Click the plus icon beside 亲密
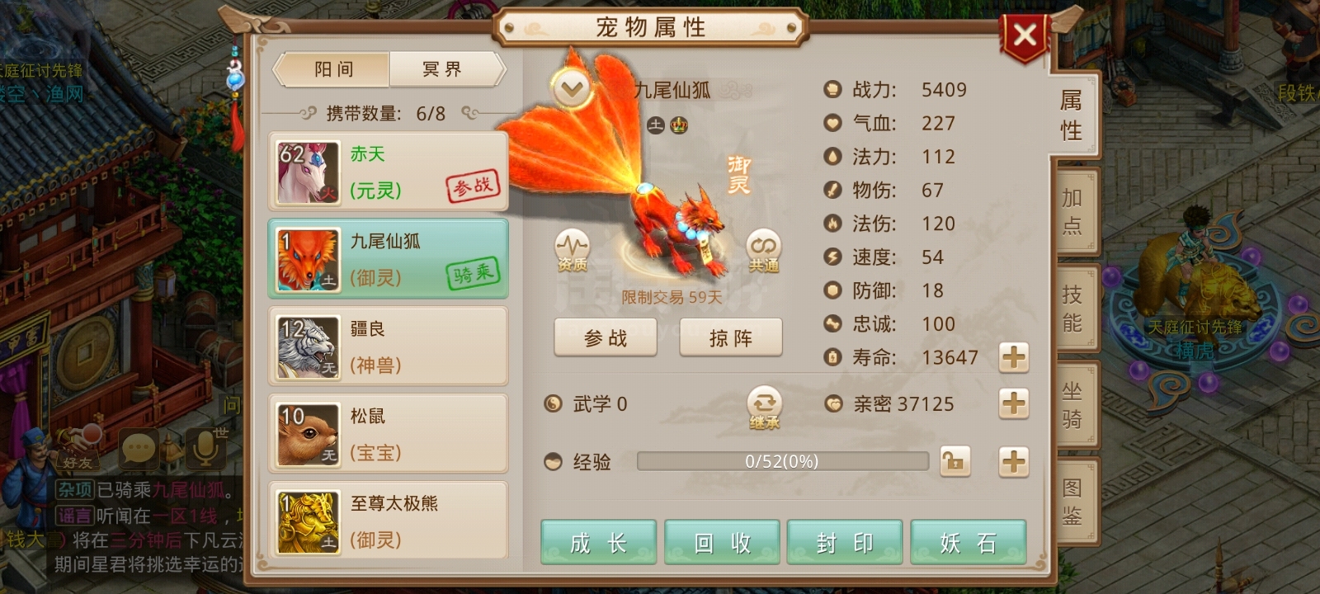Image resolution: width=1320 pixels, height=594 pixels. 1013,403
